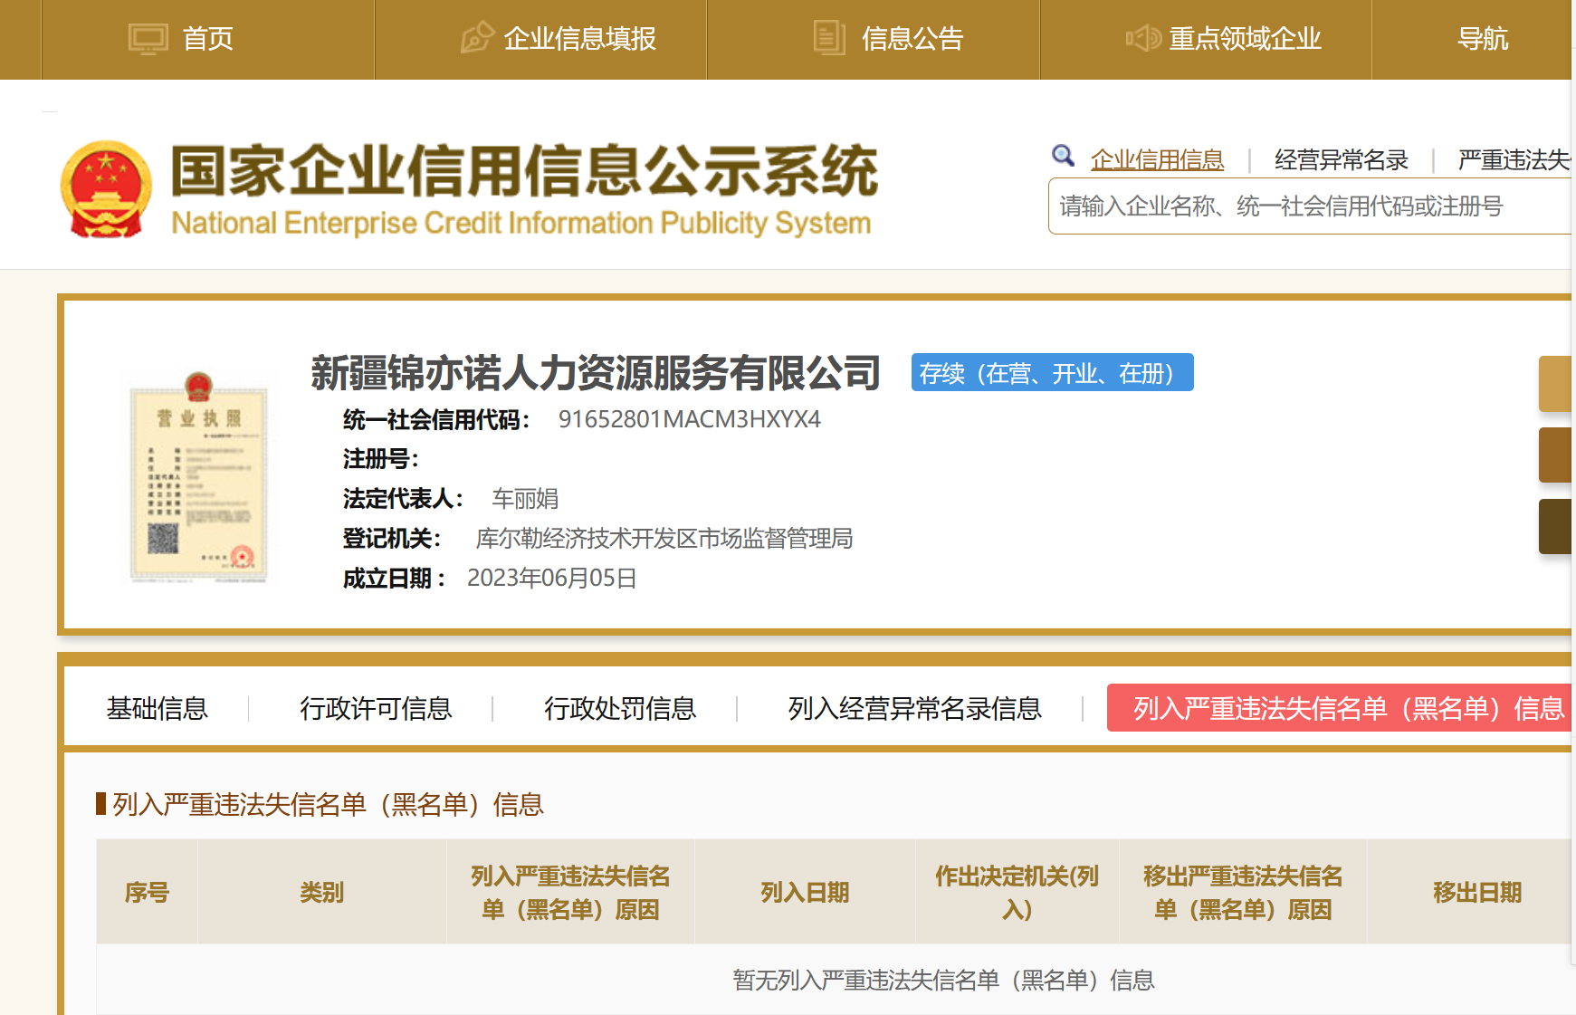Image resolution: width=1576 pixels, height=1015 pixels.
Task: Select the 企业信用信息 search type
Action: [1157, 160]
